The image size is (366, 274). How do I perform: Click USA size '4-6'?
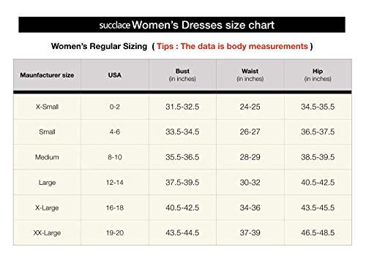tap(115, 132)
